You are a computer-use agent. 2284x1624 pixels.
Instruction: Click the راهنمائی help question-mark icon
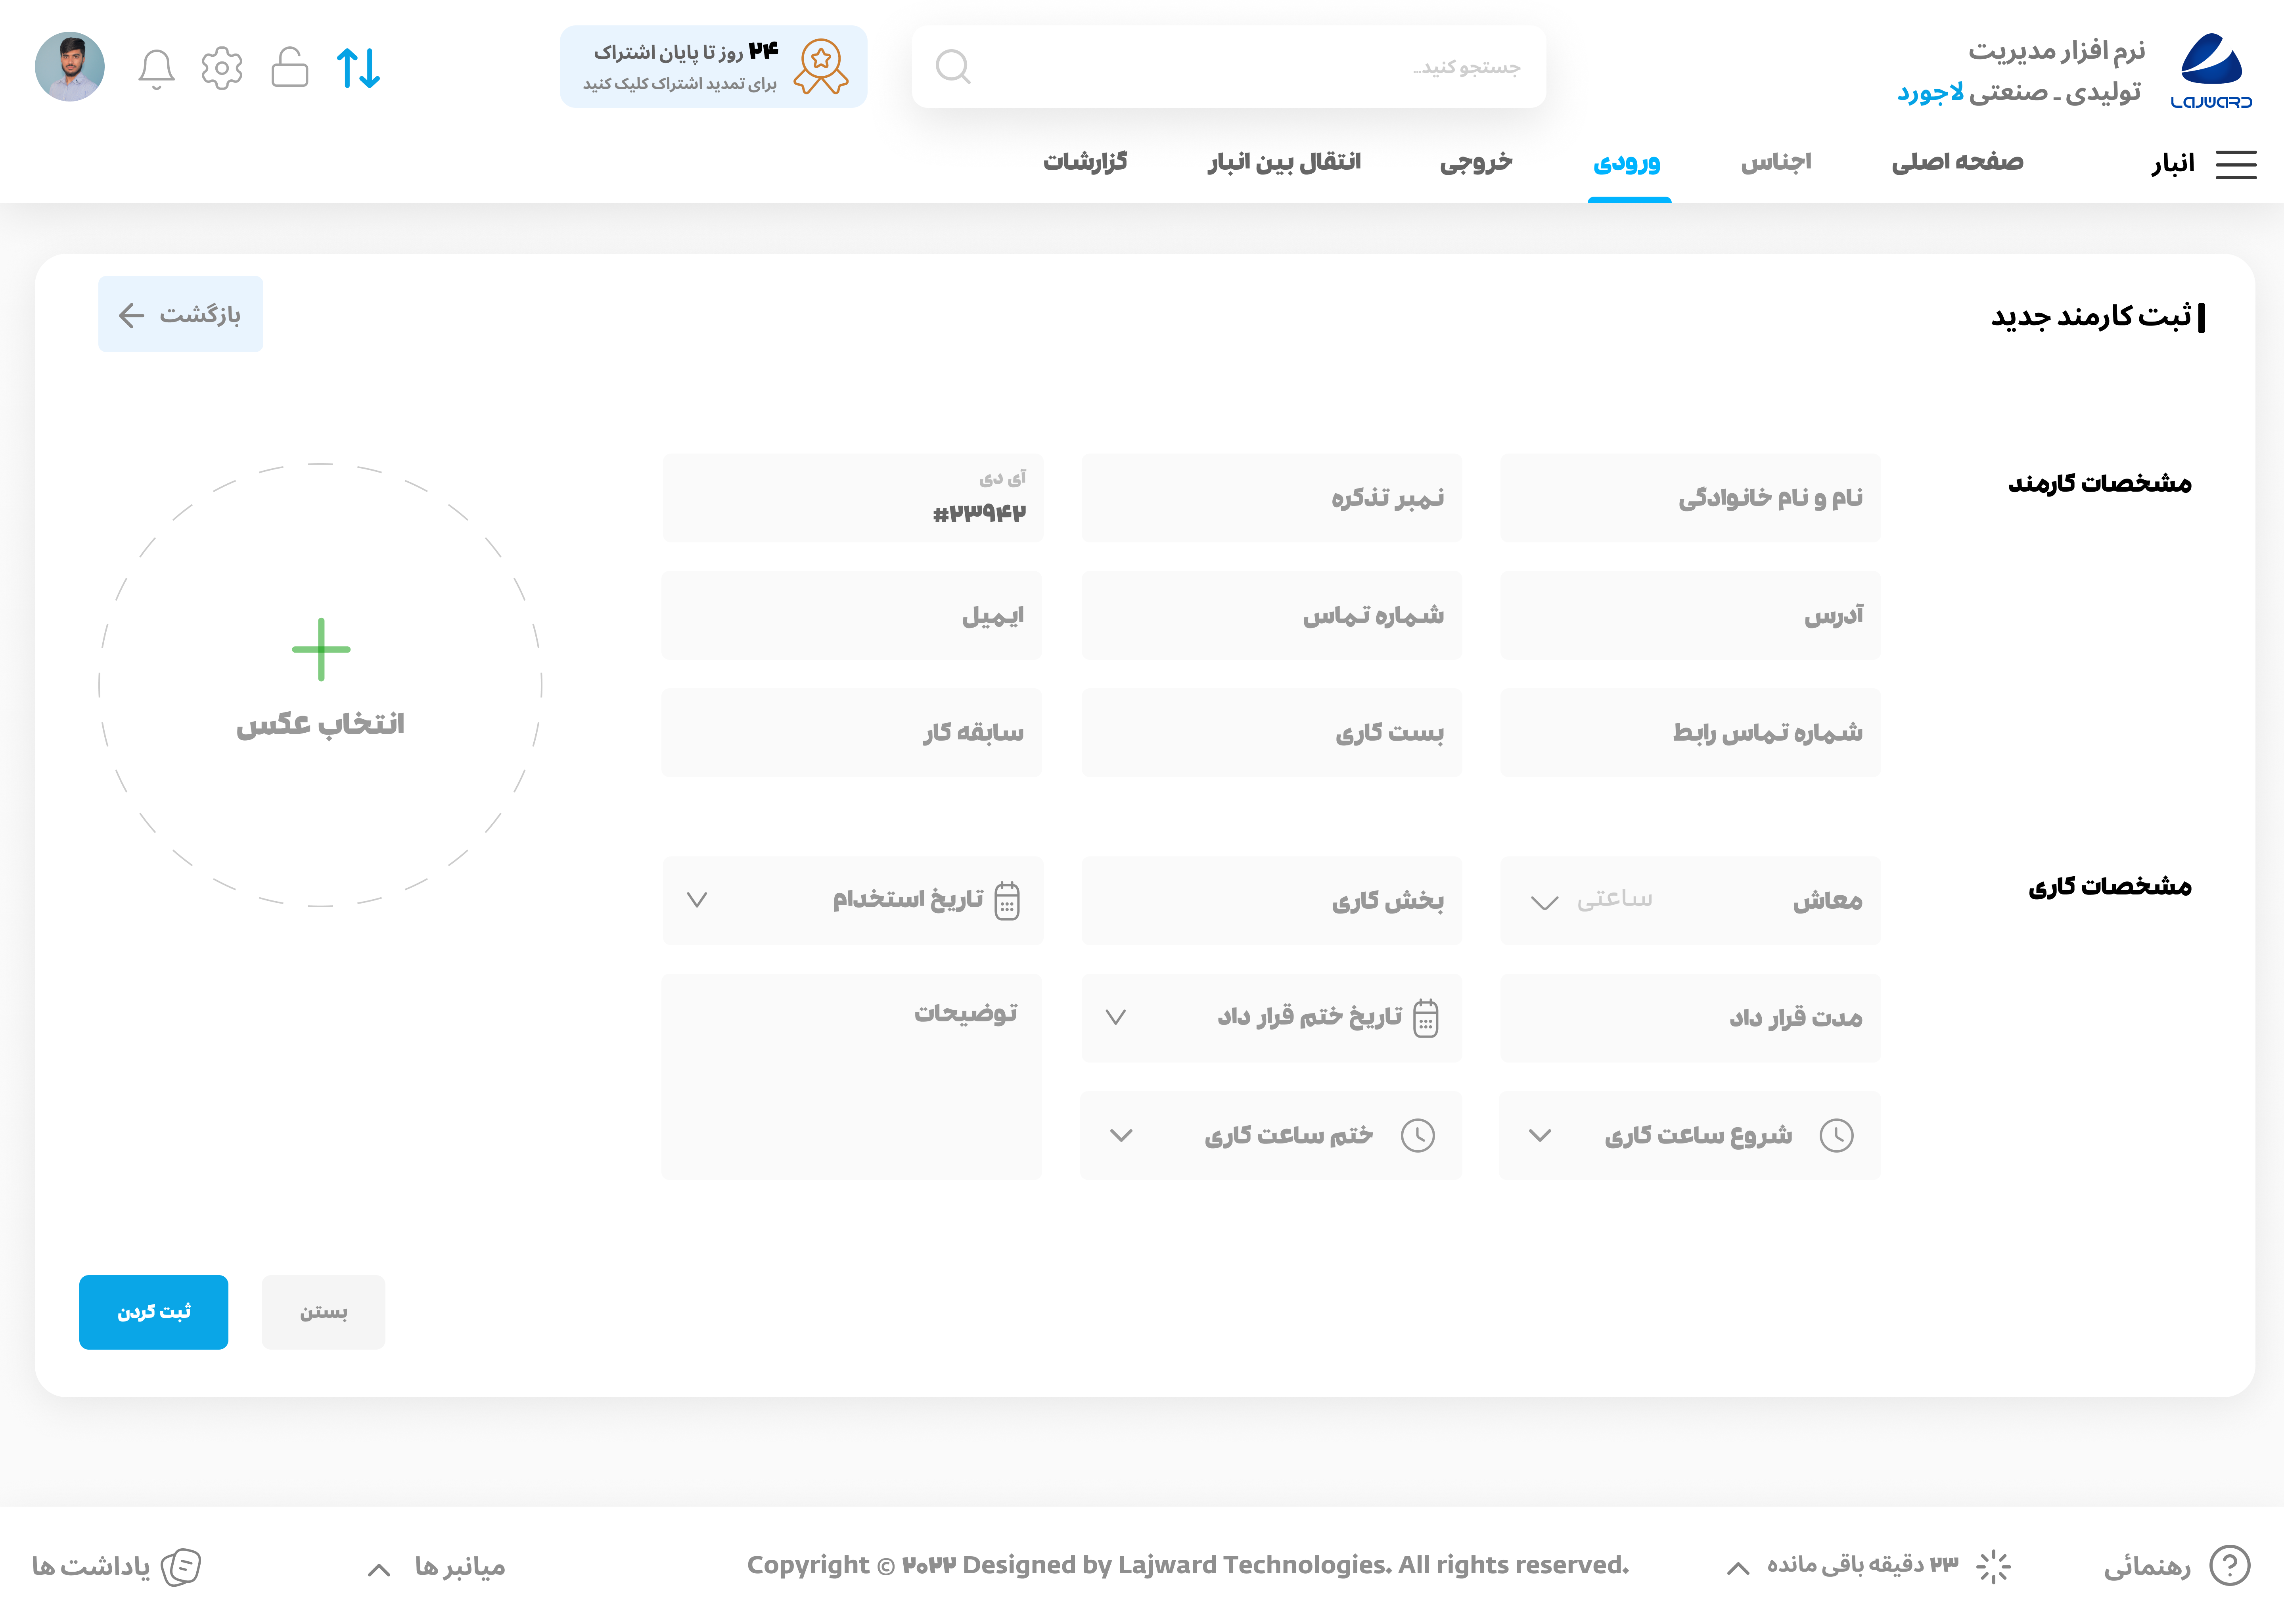pyautogui.click(x=2229, y=1565)
